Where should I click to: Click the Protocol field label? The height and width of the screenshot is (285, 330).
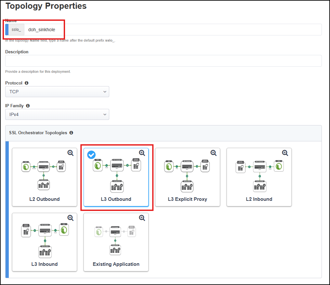tap(14, 83)
